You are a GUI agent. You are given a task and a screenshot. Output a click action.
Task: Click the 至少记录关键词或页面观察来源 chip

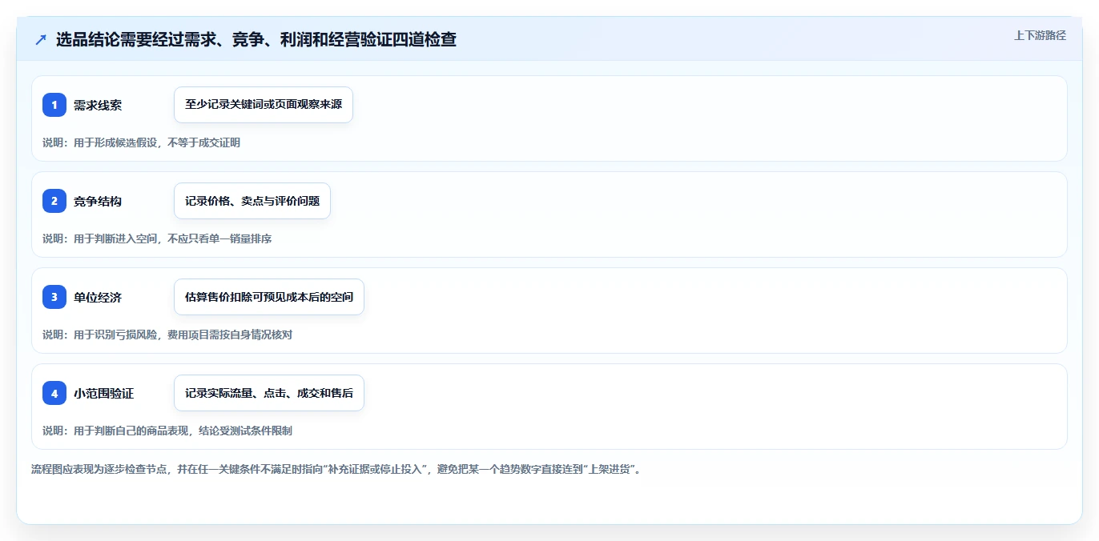[x=264, y=105]
